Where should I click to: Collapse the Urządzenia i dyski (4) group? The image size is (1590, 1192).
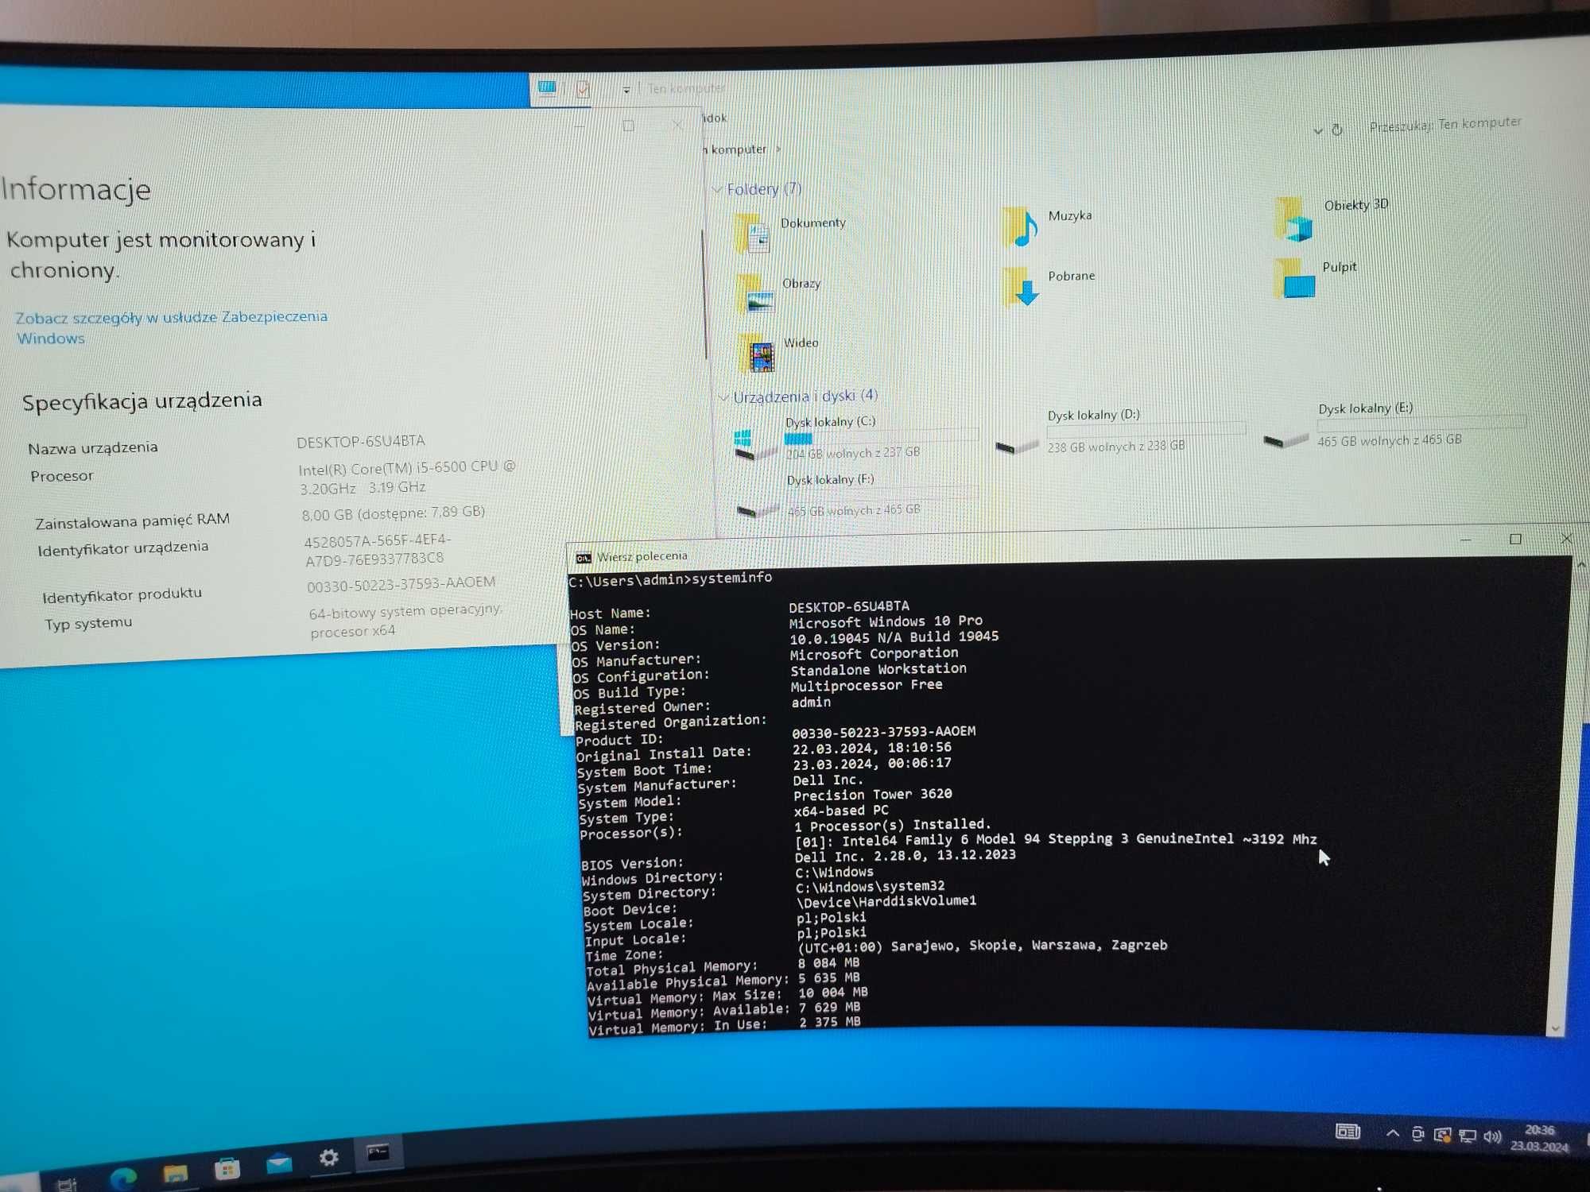pyautogui.click(x=723, y=397)
